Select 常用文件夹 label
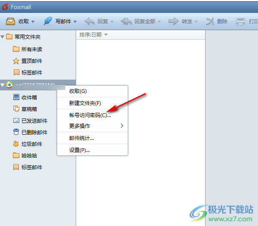258x226 pixels. tap(28, 37)
